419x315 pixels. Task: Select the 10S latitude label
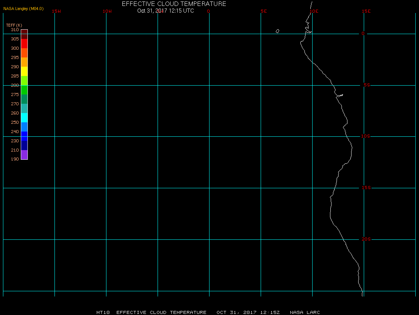pos(366,136)
